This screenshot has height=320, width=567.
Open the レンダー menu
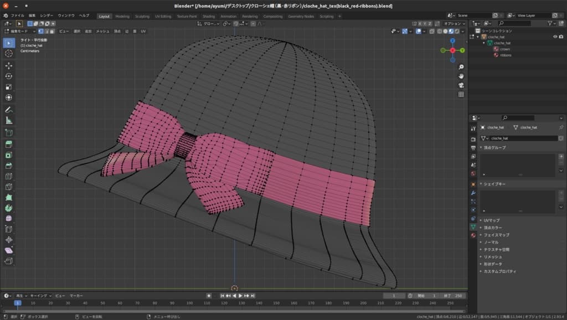(47, 16)
